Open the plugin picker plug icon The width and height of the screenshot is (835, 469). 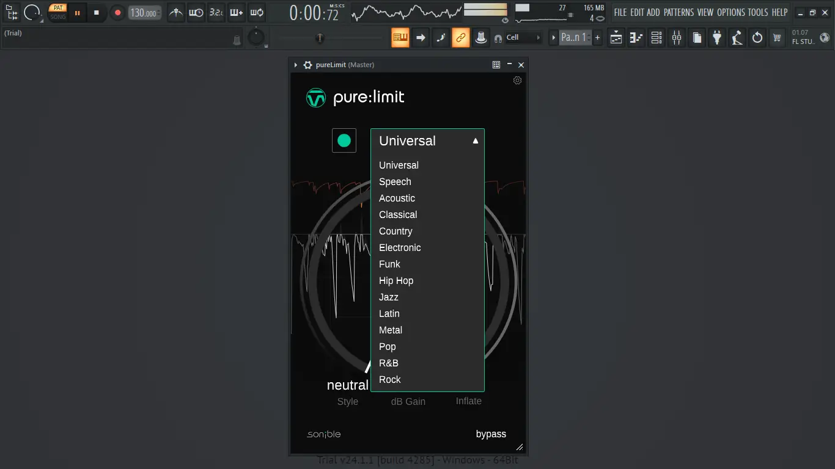point(717,37)
